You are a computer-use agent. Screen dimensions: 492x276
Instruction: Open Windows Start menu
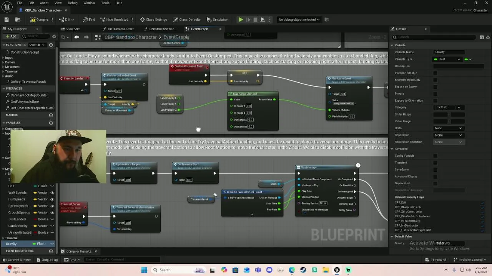click(x=144, y=270)
